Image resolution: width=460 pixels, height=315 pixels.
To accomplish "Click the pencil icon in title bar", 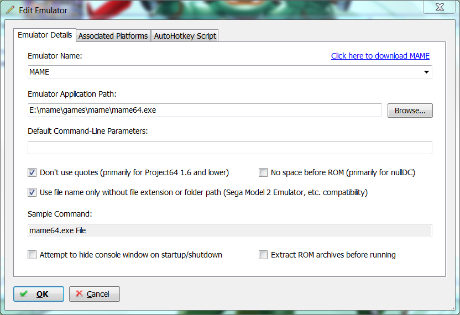I will pyautogui.click(x=10, y=10).
